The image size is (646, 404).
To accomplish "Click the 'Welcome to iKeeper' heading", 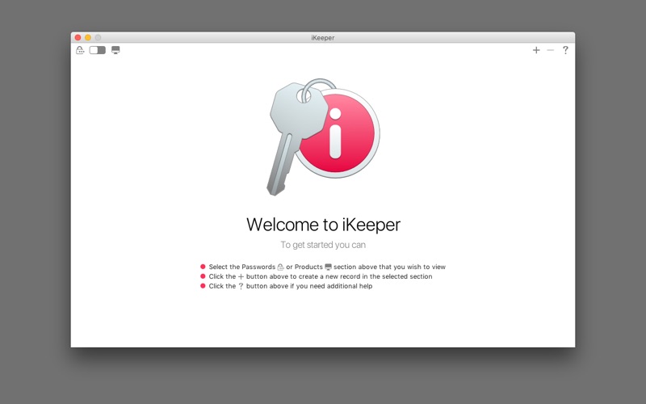I will (x=324, y=225).
